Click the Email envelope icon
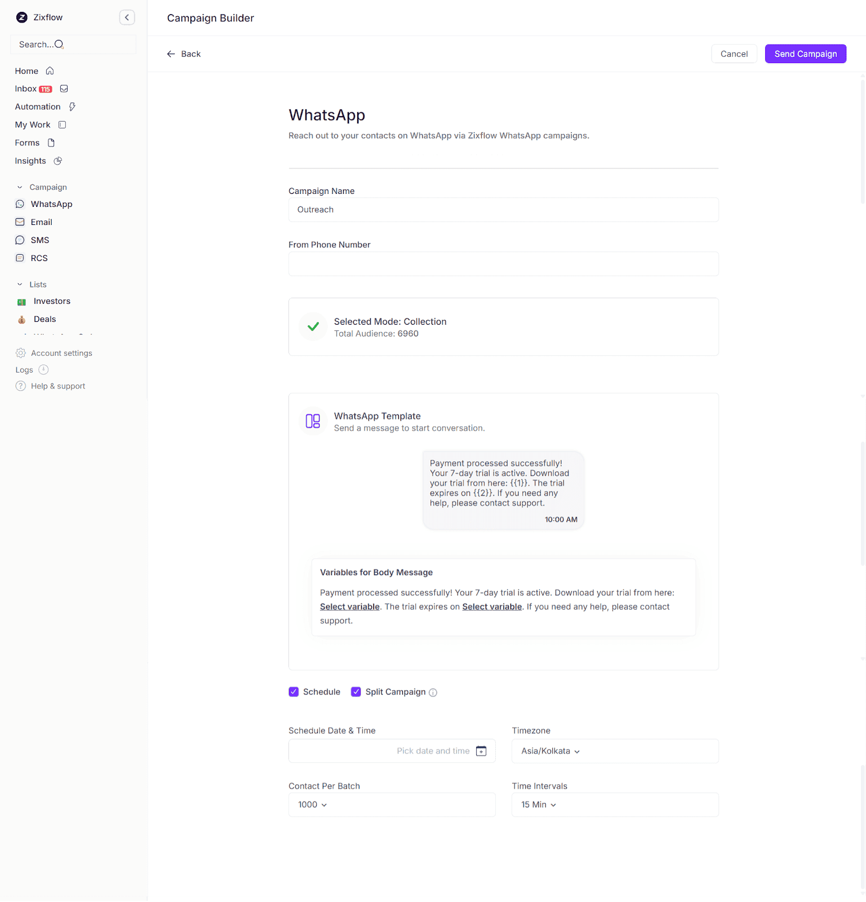This screenshot has width=866, height=902. [x=20, y=222]
